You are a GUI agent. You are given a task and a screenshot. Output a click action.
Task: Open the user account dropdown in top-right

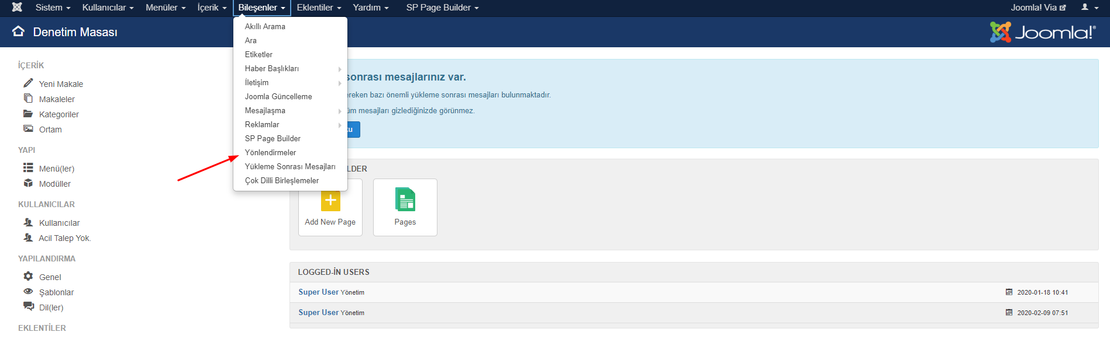click(1088, 8)
